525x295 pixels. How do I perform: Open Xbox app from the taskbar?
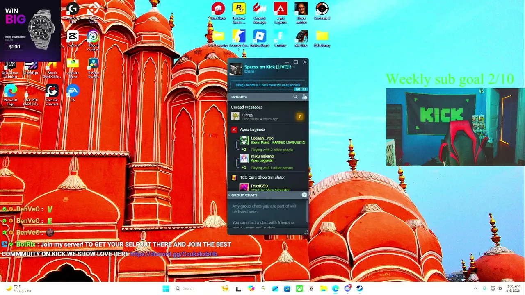299,288
